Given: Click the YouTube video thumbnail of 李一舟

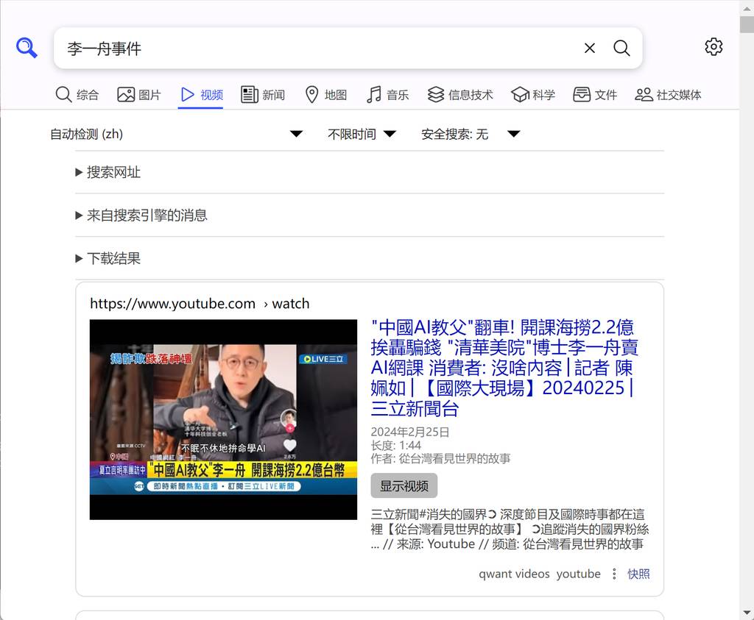Looking at the screenshot, I should [x=223, y=419].
